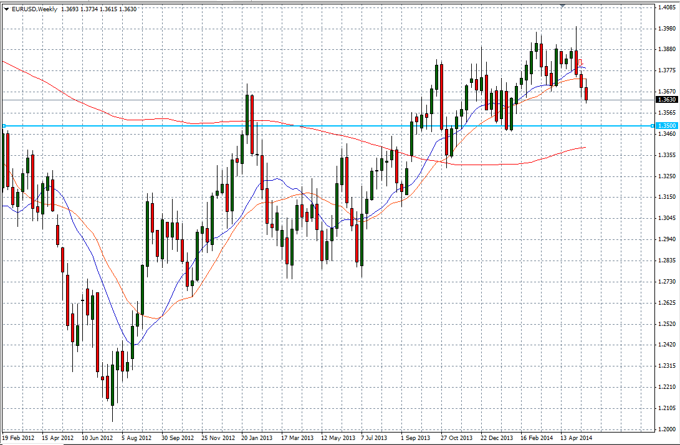Click the 1.2105 price axis label
The height and width of the screenshot is (445, 680).
667,408
